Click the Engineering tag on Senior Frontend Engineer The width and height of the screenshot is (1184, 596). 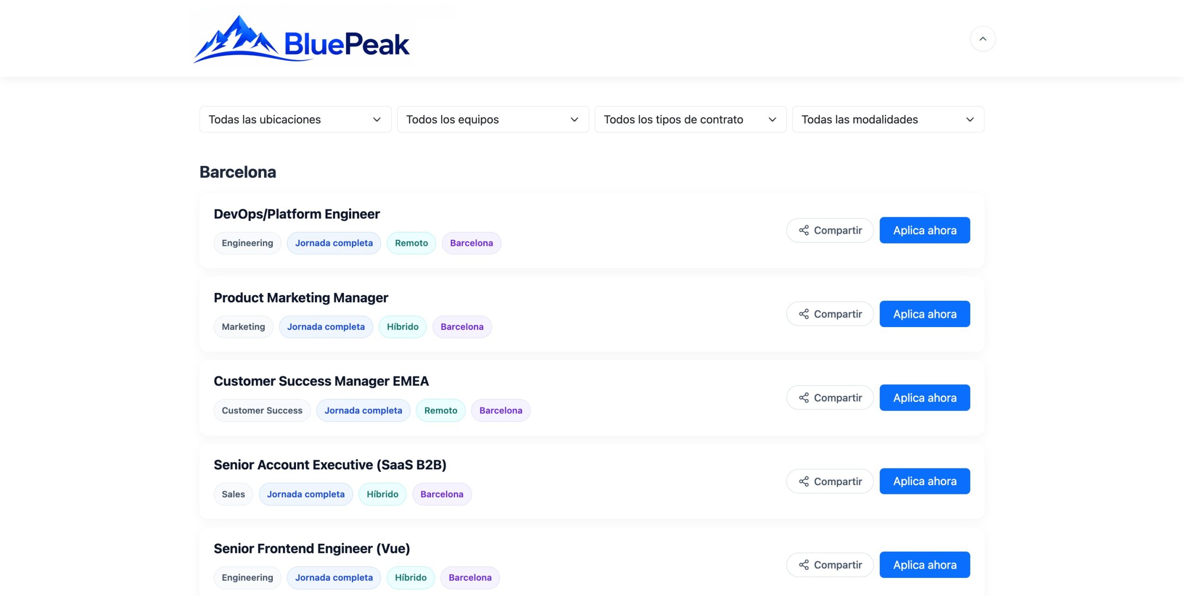(247, 578)
